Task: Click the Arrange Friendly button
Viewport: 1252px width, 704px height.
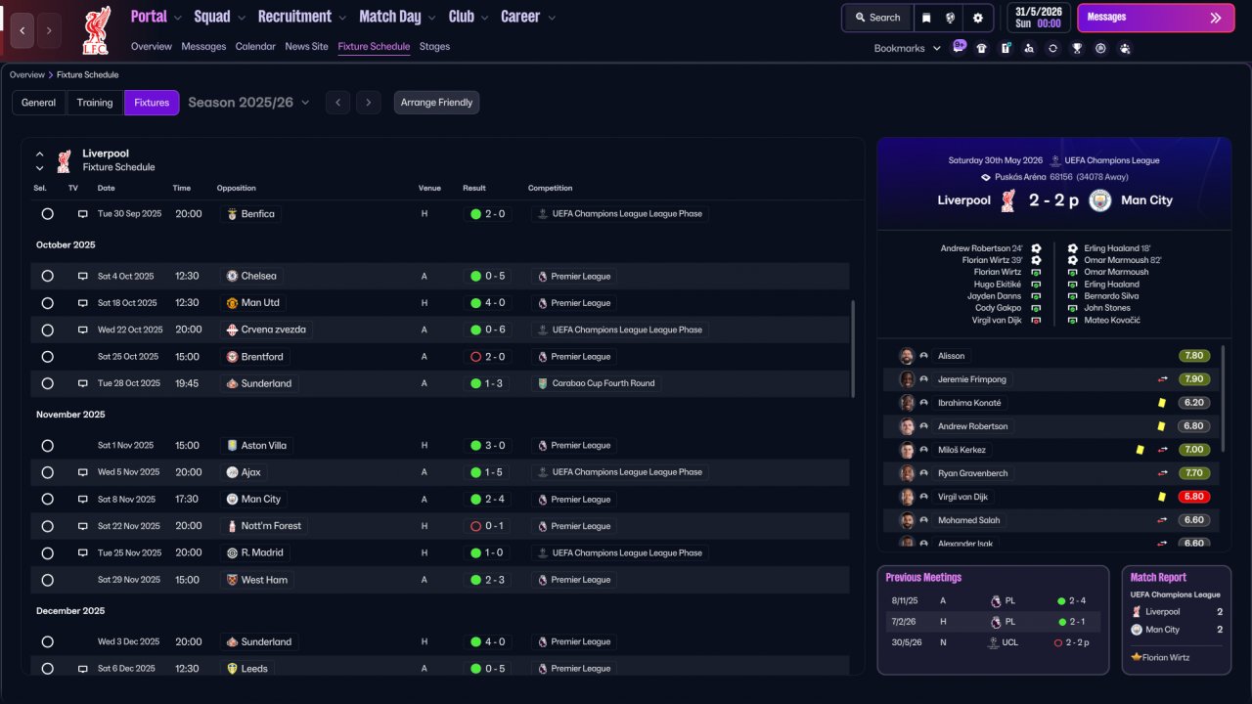Action: 436,103
